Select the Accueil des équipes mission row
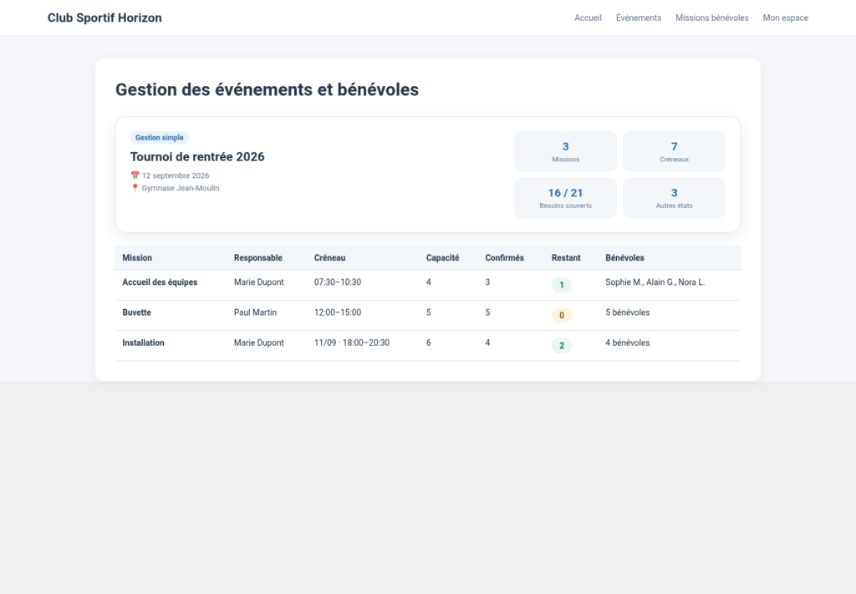856x594 pixels. coord(428,285)
